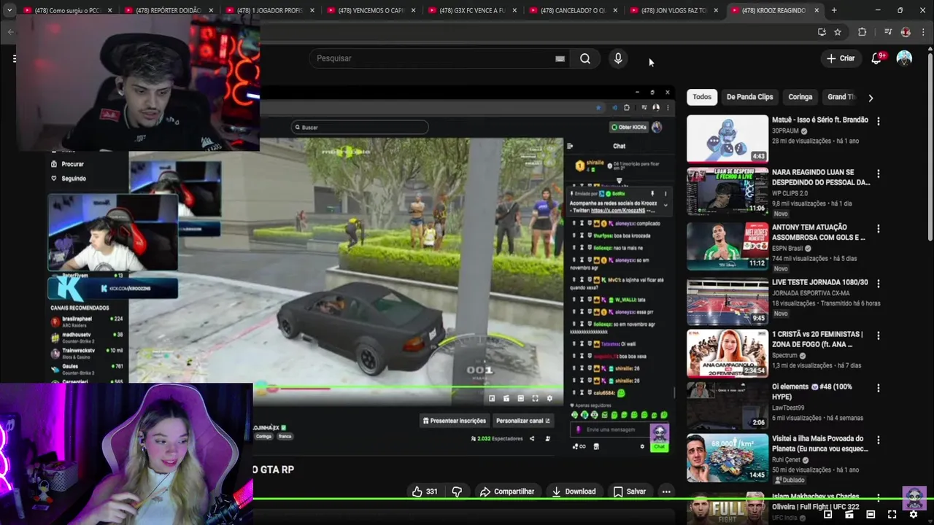Switch to '1 JOGADOR PROFIS' tab

(269, 10)
